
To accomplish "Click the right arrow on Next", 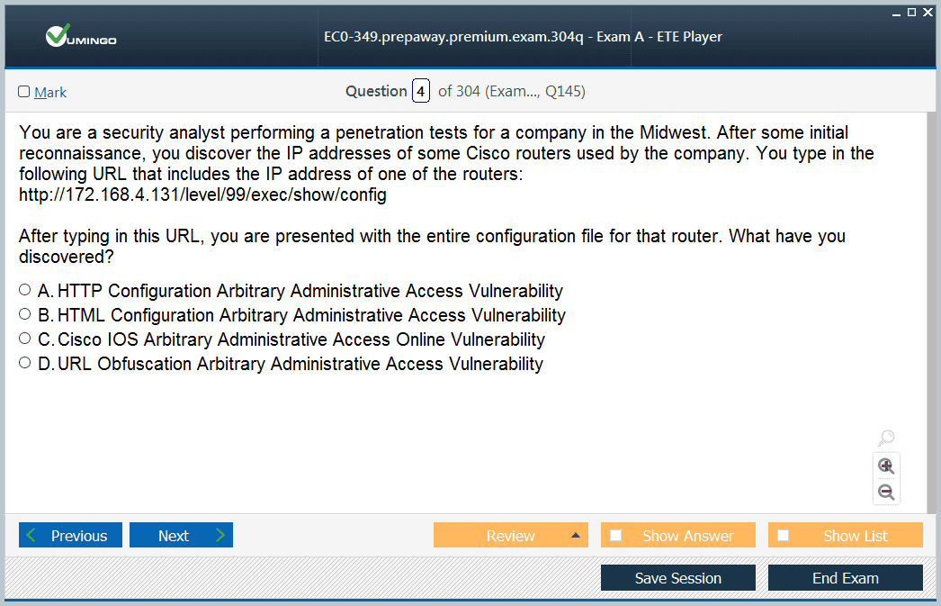I will 220,536.
